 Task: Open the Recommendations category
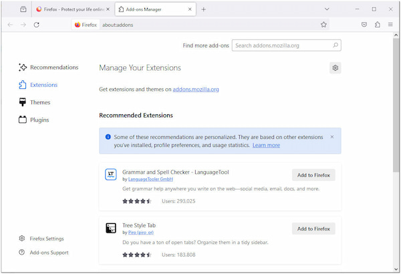[x=49, y=67]
